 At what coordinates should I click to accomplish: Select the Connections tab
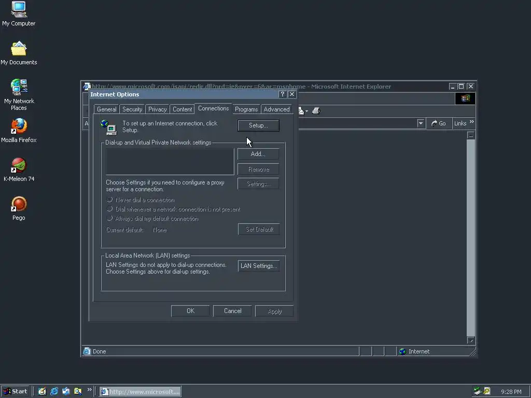(x=213, y=108)
